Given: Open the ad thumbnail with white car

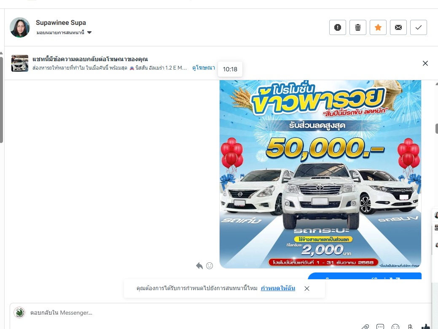Looking at the screenshot, I should click(20, 63).
